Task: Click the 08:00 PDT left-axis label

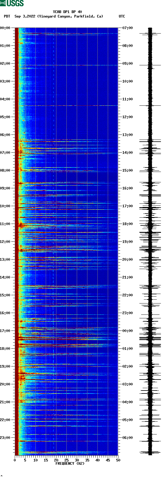Action: (5, 170)
